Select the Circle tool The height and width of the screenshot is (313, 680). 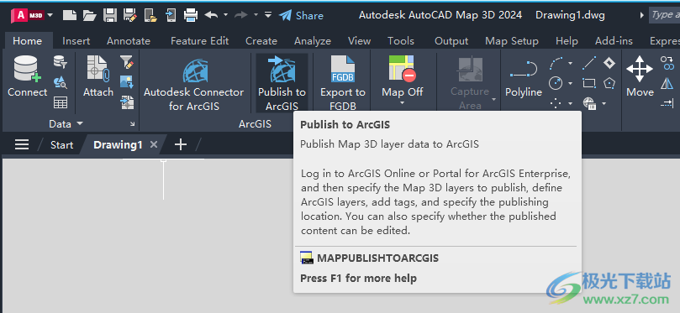(x=556, y=83)
